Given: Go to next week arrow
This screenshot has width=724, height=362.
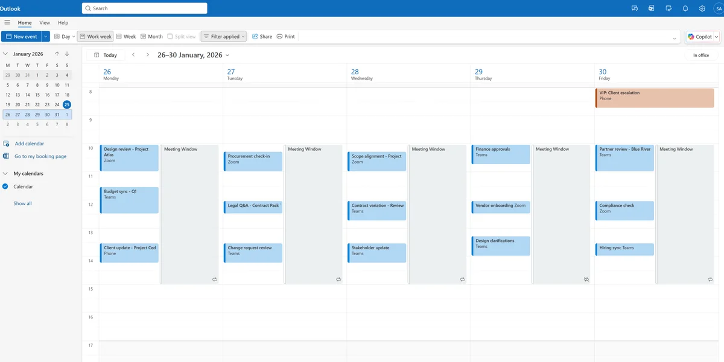Looking at the screenshot, I should click(x=147, y=55).
